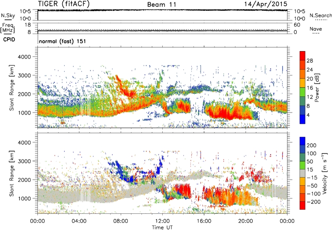Click the 4000 km tick in the power panel

[x=24, y=57]
